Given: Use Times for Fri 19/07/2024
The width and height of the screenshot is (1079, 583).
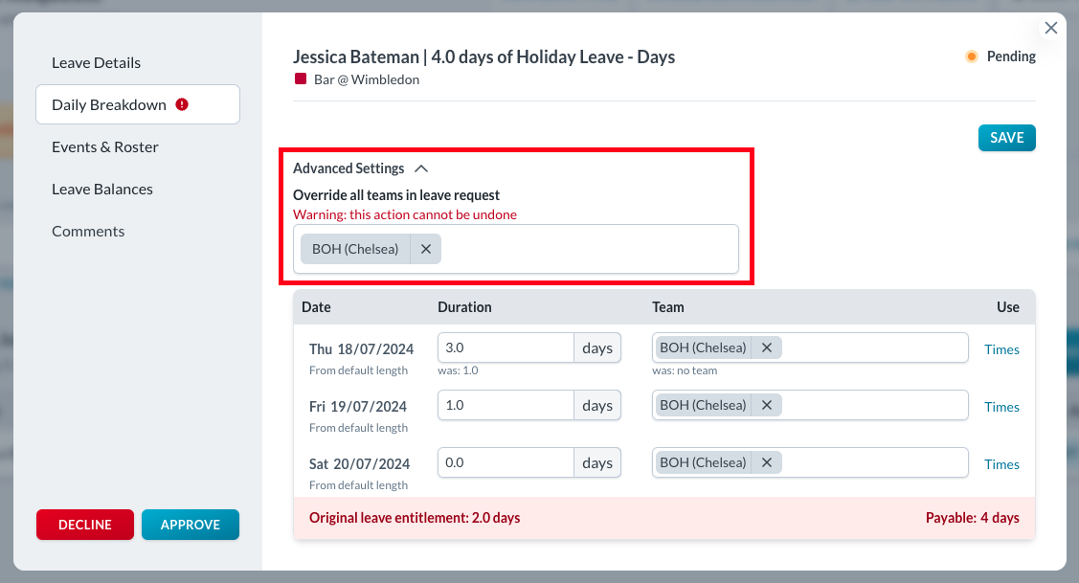Looking at the screenshot, I should pos(1001,407).
